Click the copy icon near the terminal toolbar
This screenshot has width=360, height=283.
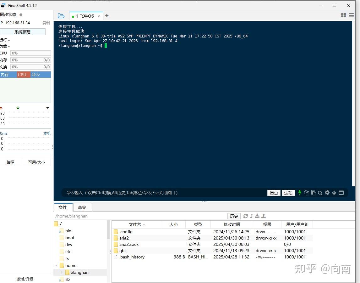(306, 193)
